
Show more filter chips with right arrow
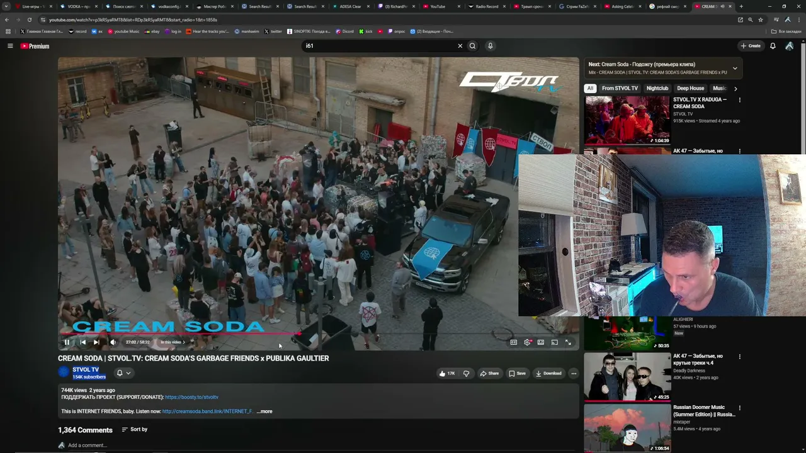coord(735,89)
